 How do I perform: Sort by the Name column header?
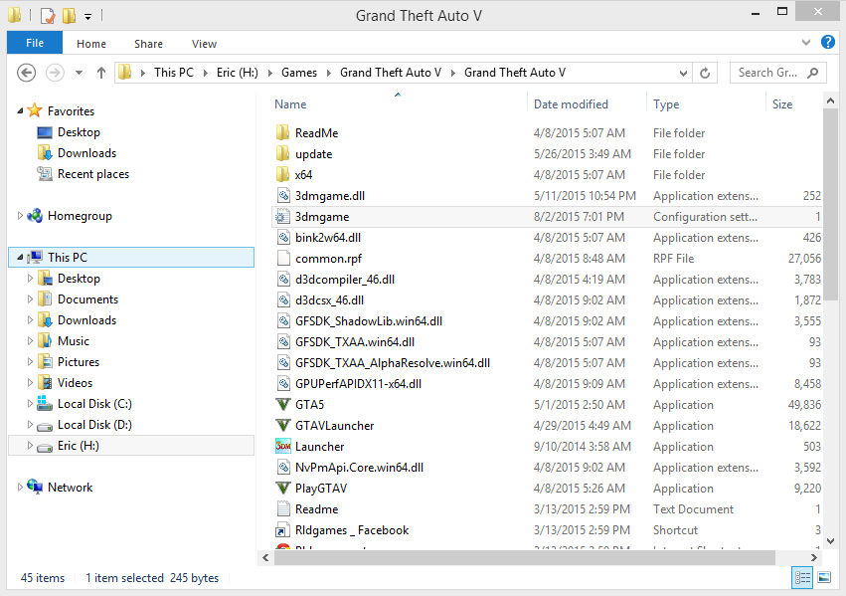tap(290, 104)
